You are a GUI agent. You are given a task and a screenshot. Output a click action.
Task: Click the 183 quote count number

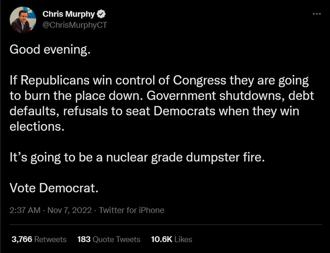83,239
